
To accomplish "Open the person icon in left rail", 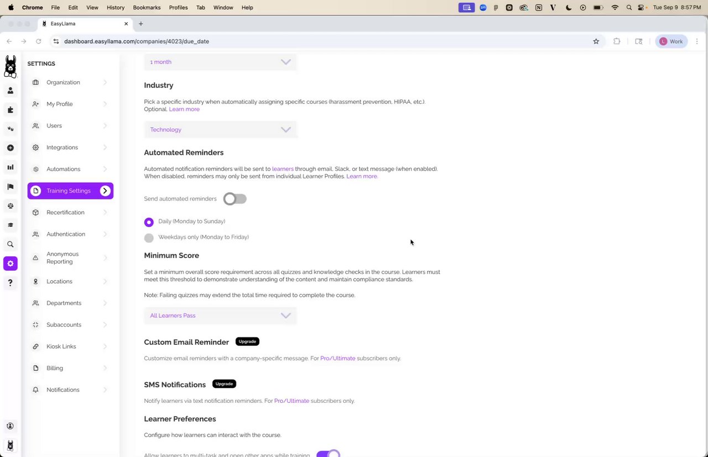I will pyautogui.click(x=10, y=91).
